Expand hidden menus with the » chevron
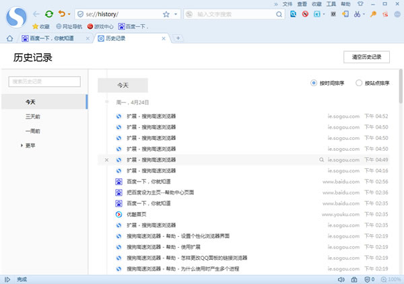Screen dimensions: 404x284 276,4
